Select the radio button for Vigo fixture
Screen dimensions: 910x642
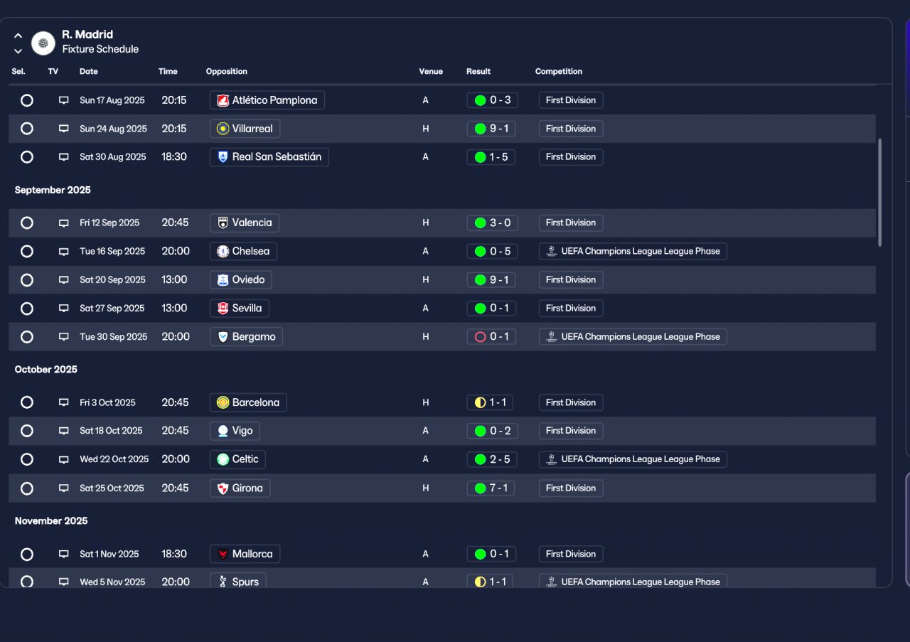(x=27, y=431)
